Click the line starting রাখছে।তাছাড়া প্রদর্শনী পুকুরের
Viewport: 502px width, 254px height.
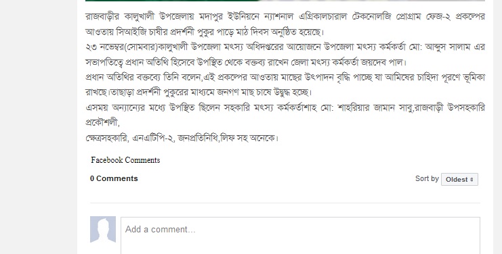coord(198,93)
